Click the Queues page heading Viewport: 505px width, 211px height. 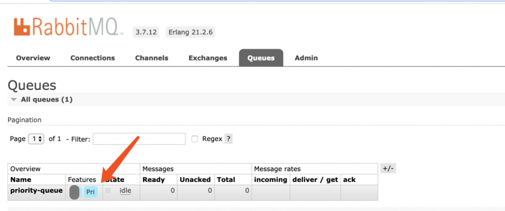[x=32, y=85]
